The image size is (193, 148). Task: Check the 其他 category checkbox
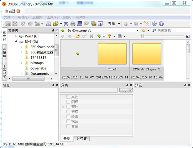68,97
